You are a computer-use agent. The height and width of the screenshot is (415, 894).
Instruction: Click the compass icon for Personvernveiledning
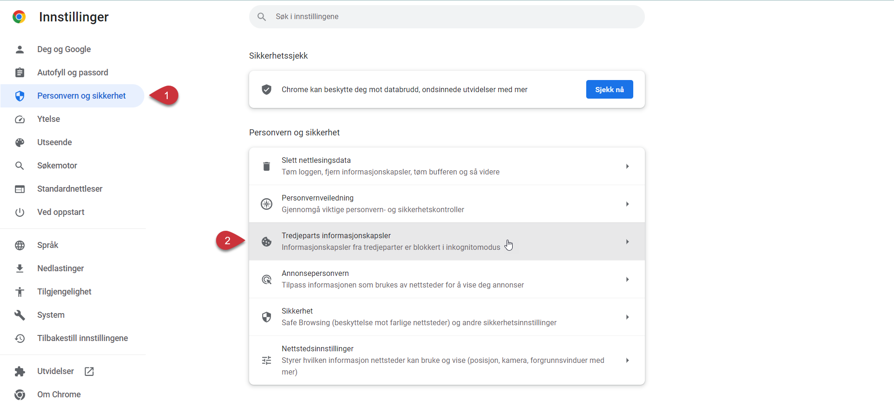pyautogui.click(x=266, y=204)
